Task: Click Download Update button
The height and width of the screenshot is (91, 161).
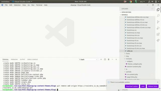Action: pos(132,86)
